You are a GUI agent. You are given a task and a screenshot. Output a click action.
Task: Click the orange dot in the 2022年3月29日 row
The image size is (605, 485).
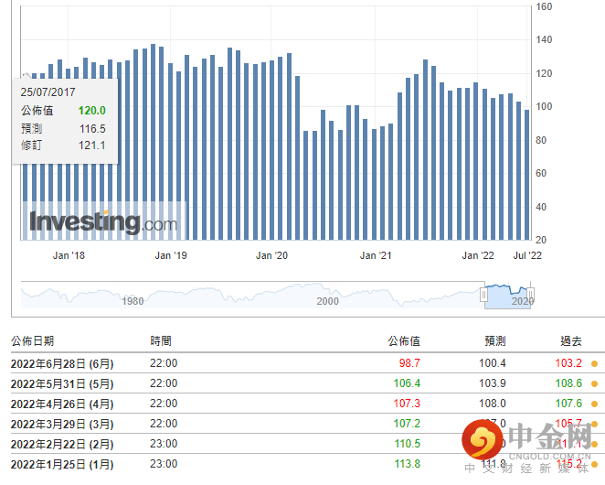(595, 424)
